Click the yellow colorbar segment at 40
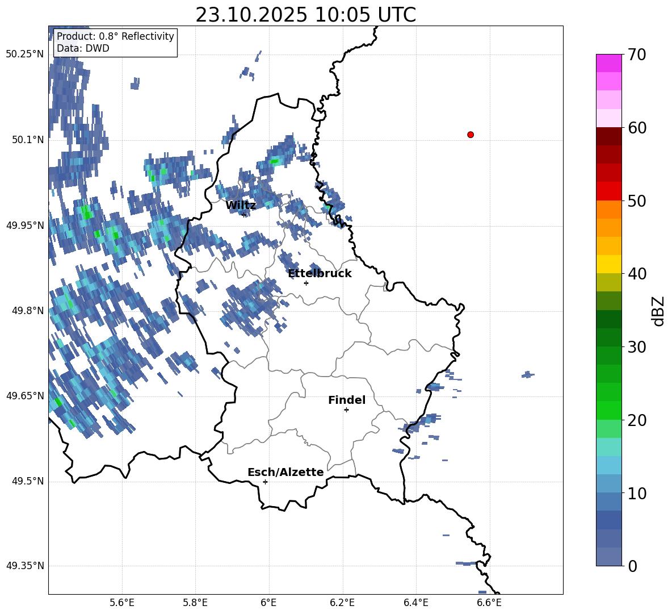The height and width of the screenshot is (614, 672). pos(608,264)
